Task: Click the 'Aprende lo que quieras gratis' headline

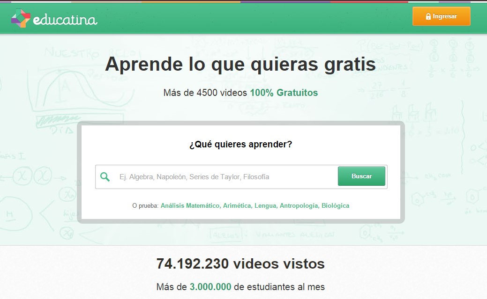Action: pos(240,64)
